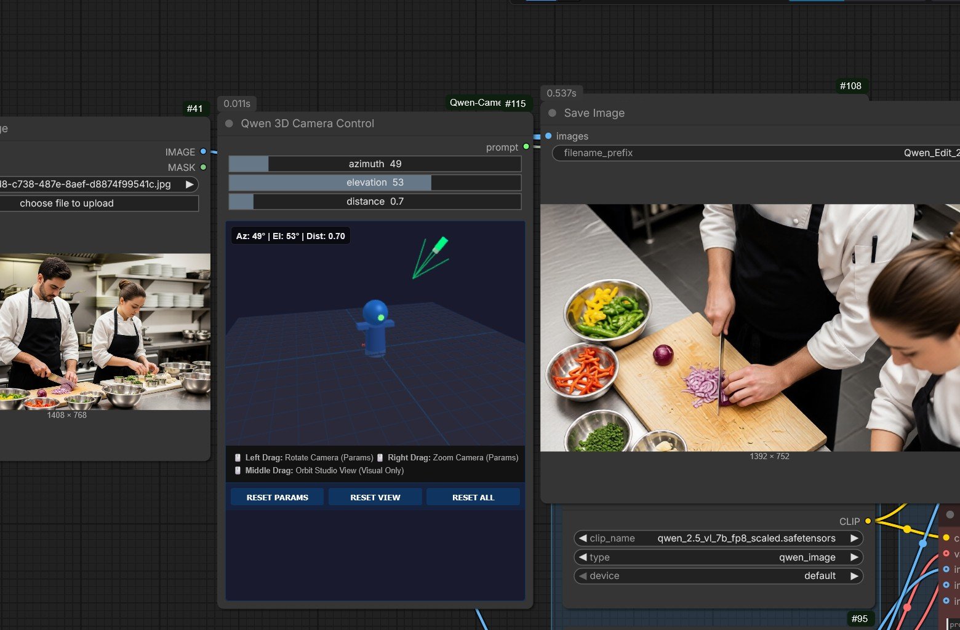Select the blue character figure in the 3D preview
960x630 pixels.
(x=377, y=323)
